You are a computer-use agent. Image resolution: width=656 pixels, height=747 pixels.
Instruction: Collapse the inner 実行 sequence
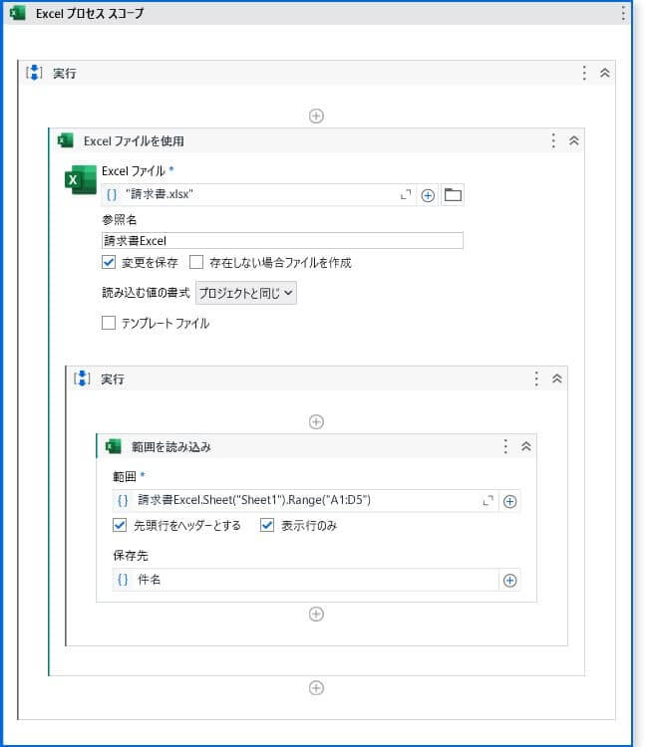point(557,378)
